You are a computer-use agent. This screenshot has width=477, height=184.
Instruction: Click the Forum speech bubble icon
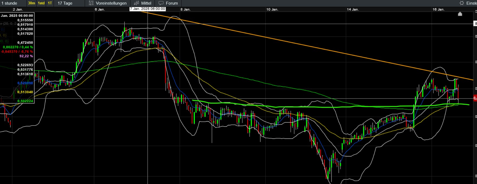[161, 3]
